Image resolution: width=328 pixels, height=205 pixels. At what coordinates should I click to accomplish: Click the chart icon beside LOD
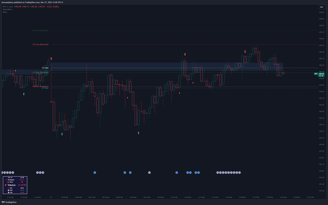[8, 192]
